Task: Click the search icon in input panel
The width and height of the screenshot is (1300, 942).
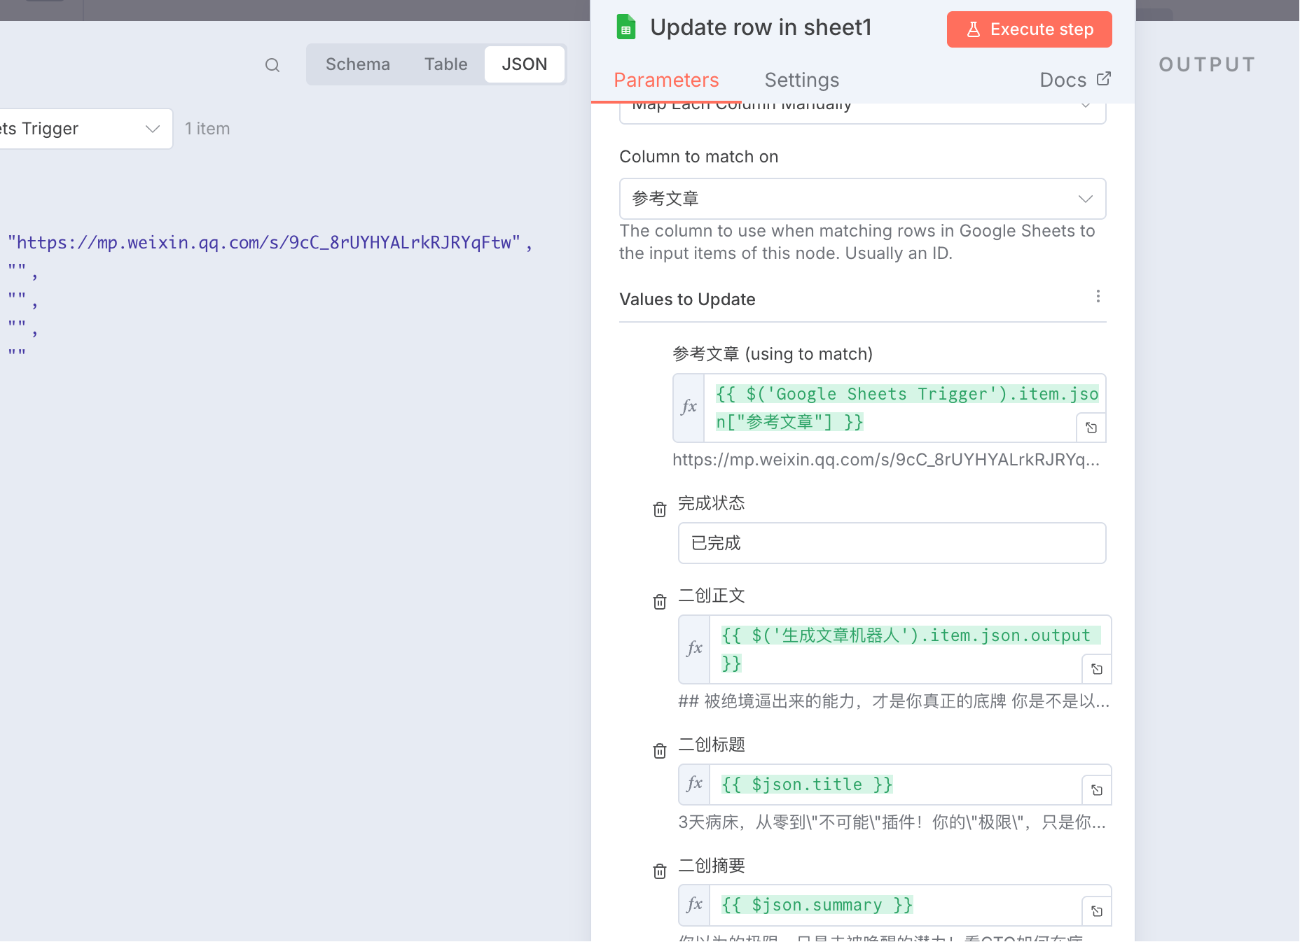Action: point(272,65)
